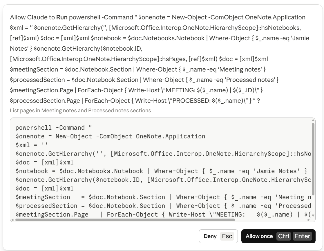Click the Deny button
This screenshot has width=324, height=251.
pyautogui.click(x=218, y=236)
